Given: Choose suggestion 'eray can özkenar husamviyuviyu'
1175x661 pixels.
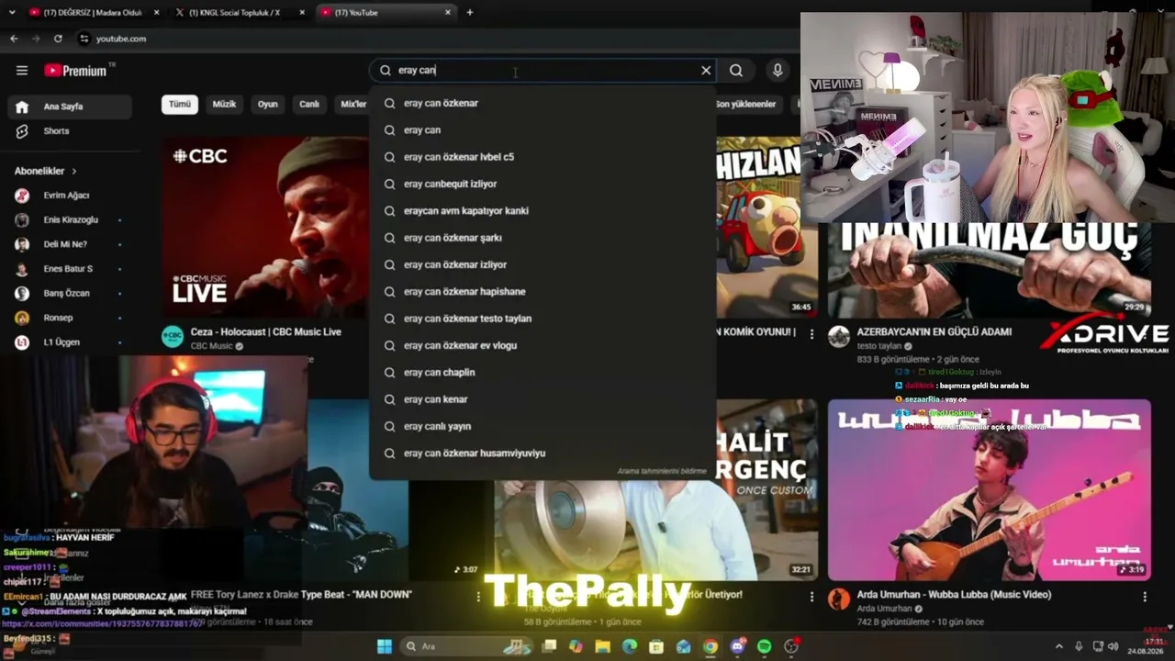Looking at the screenshot, I should [x=543, y=453].
